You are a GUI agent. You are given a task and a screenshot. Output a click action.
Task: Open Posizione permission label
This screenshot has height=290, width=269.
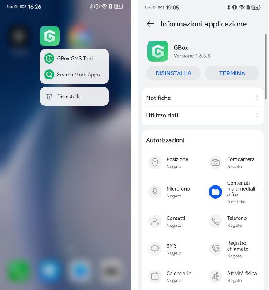click(177, 159)
